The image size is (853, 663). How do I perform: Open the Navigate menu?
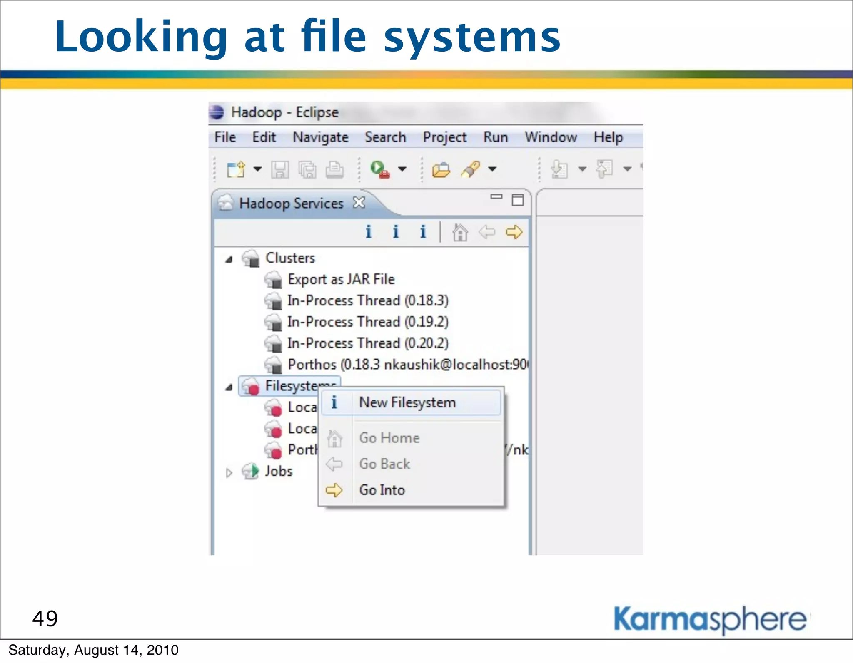point(321,137)
